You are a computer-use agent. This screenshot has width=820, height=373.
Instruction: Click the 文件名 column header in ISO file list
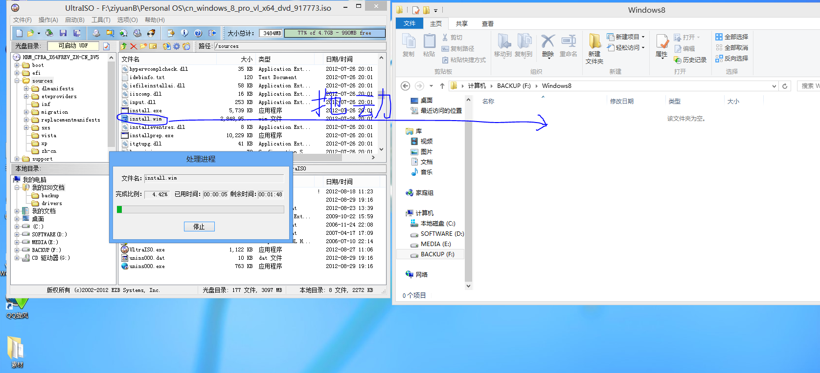point(131,59)
